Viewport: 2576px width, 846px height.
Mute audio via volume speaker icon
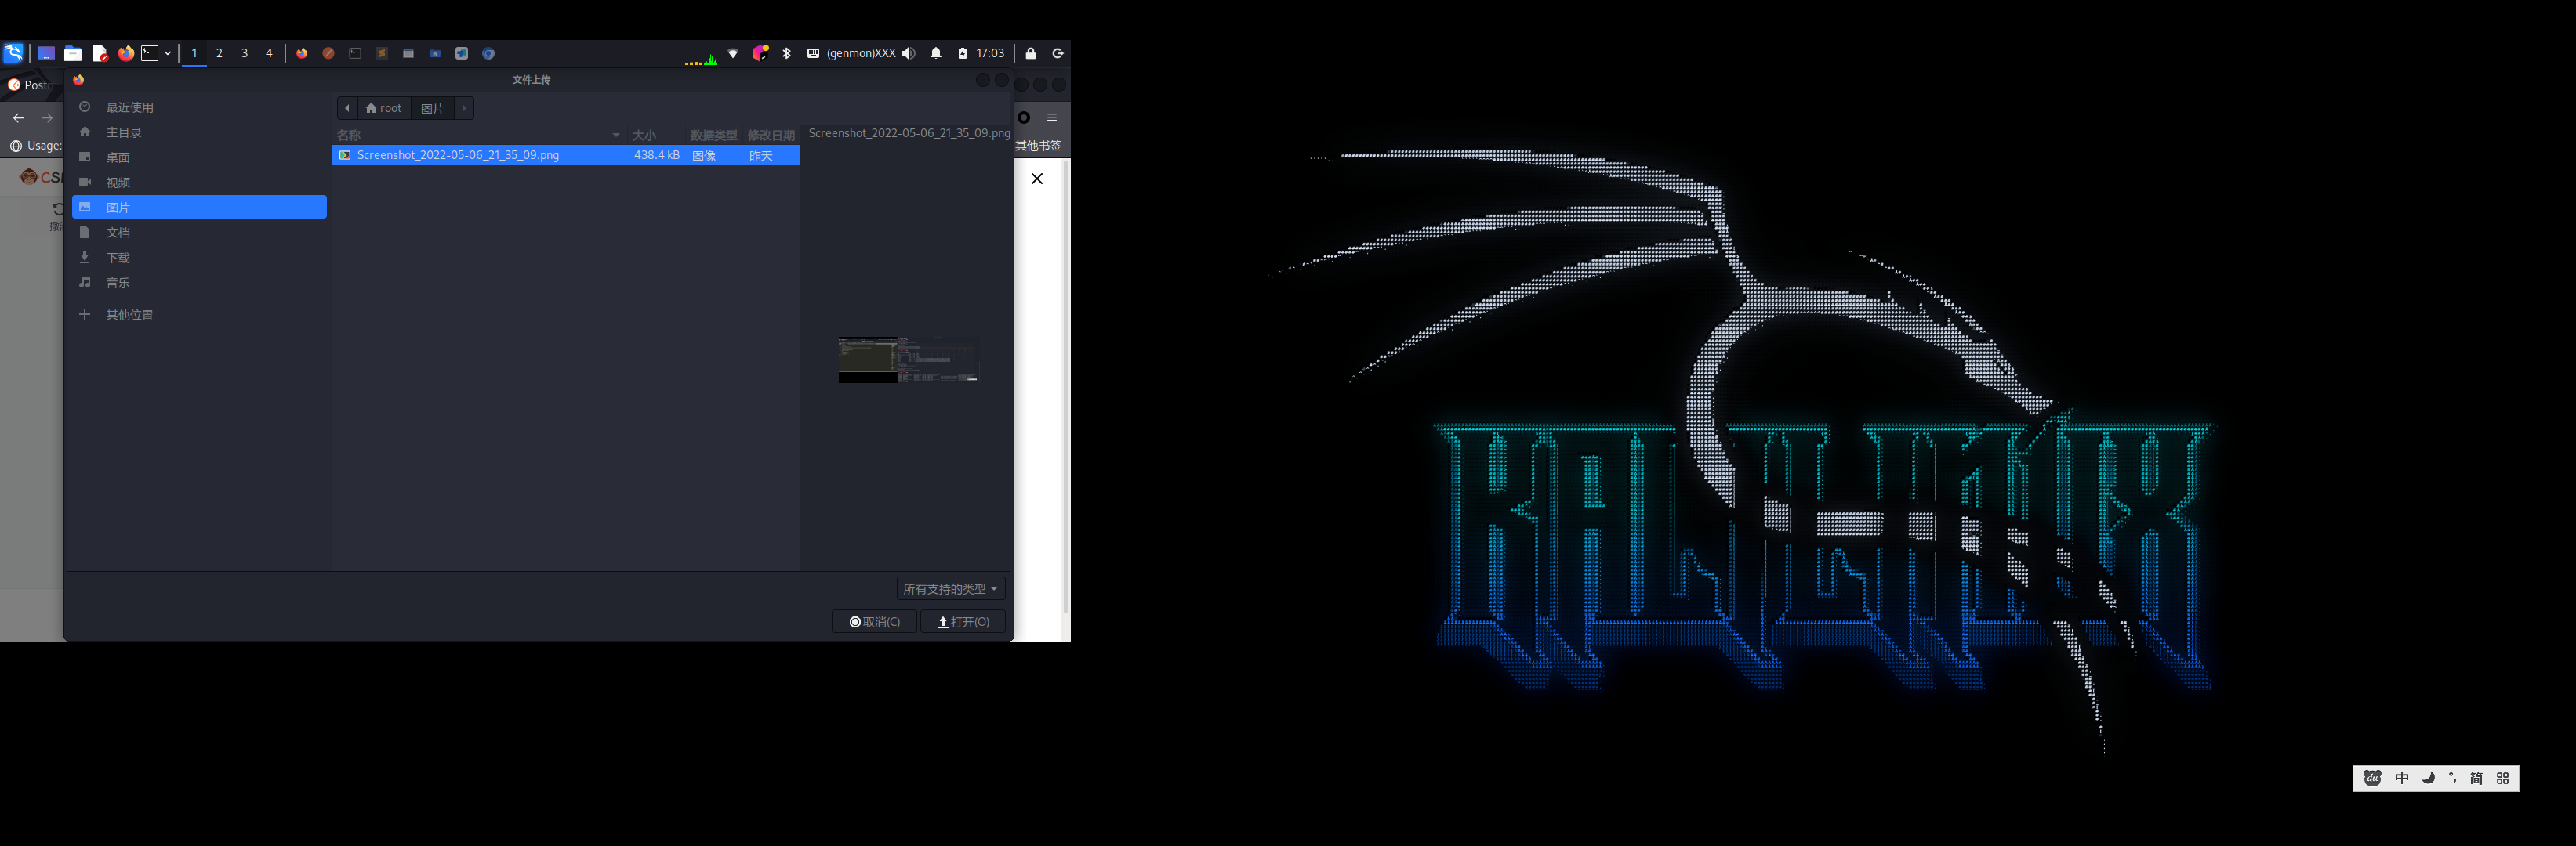[x=908, y=53]
